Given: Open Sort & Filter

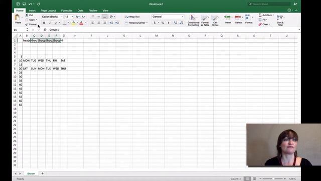Looking at the screenshot, I should 280,20.
